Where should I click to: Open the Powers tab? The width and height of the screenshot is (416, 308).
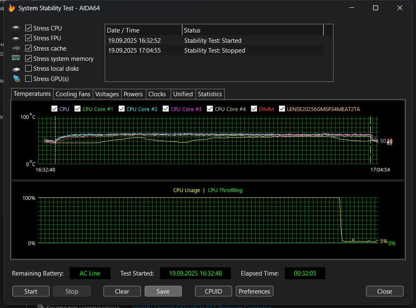click(133, 94)
